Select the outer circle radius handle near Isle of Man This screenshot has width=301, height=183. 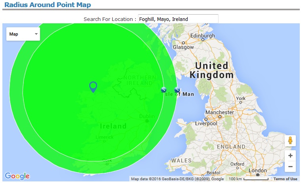(177, 90)
